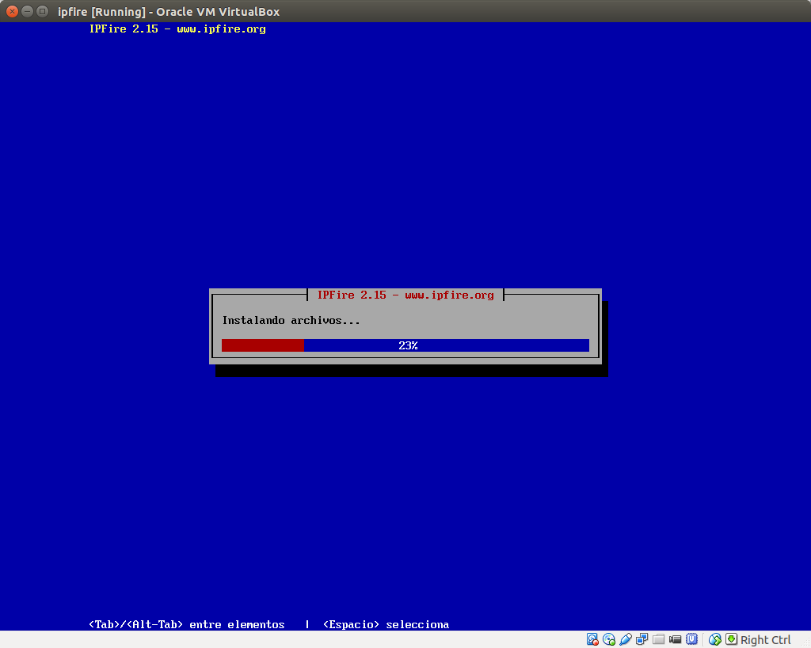Image resolution: width=811 pixels, height=648 pixels.
Task: Click the keyboard capture status icon
Action: pyautogui.click(x=729, y=638)
